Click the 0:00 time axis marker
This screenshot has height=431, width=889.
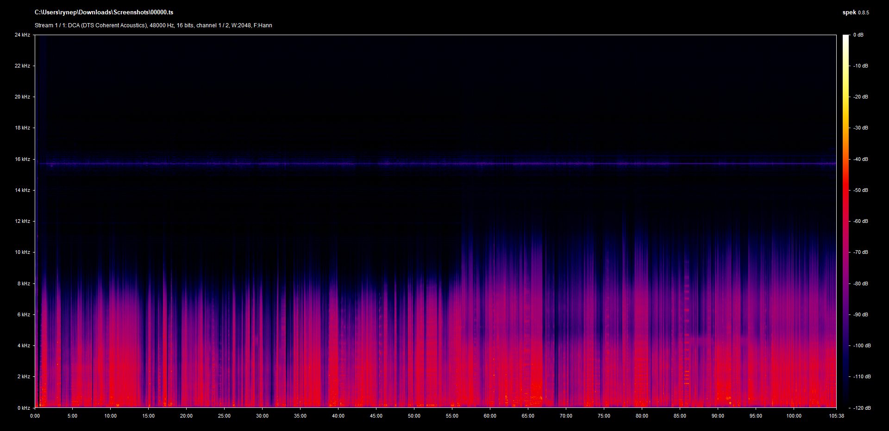(x=35, y=416)
